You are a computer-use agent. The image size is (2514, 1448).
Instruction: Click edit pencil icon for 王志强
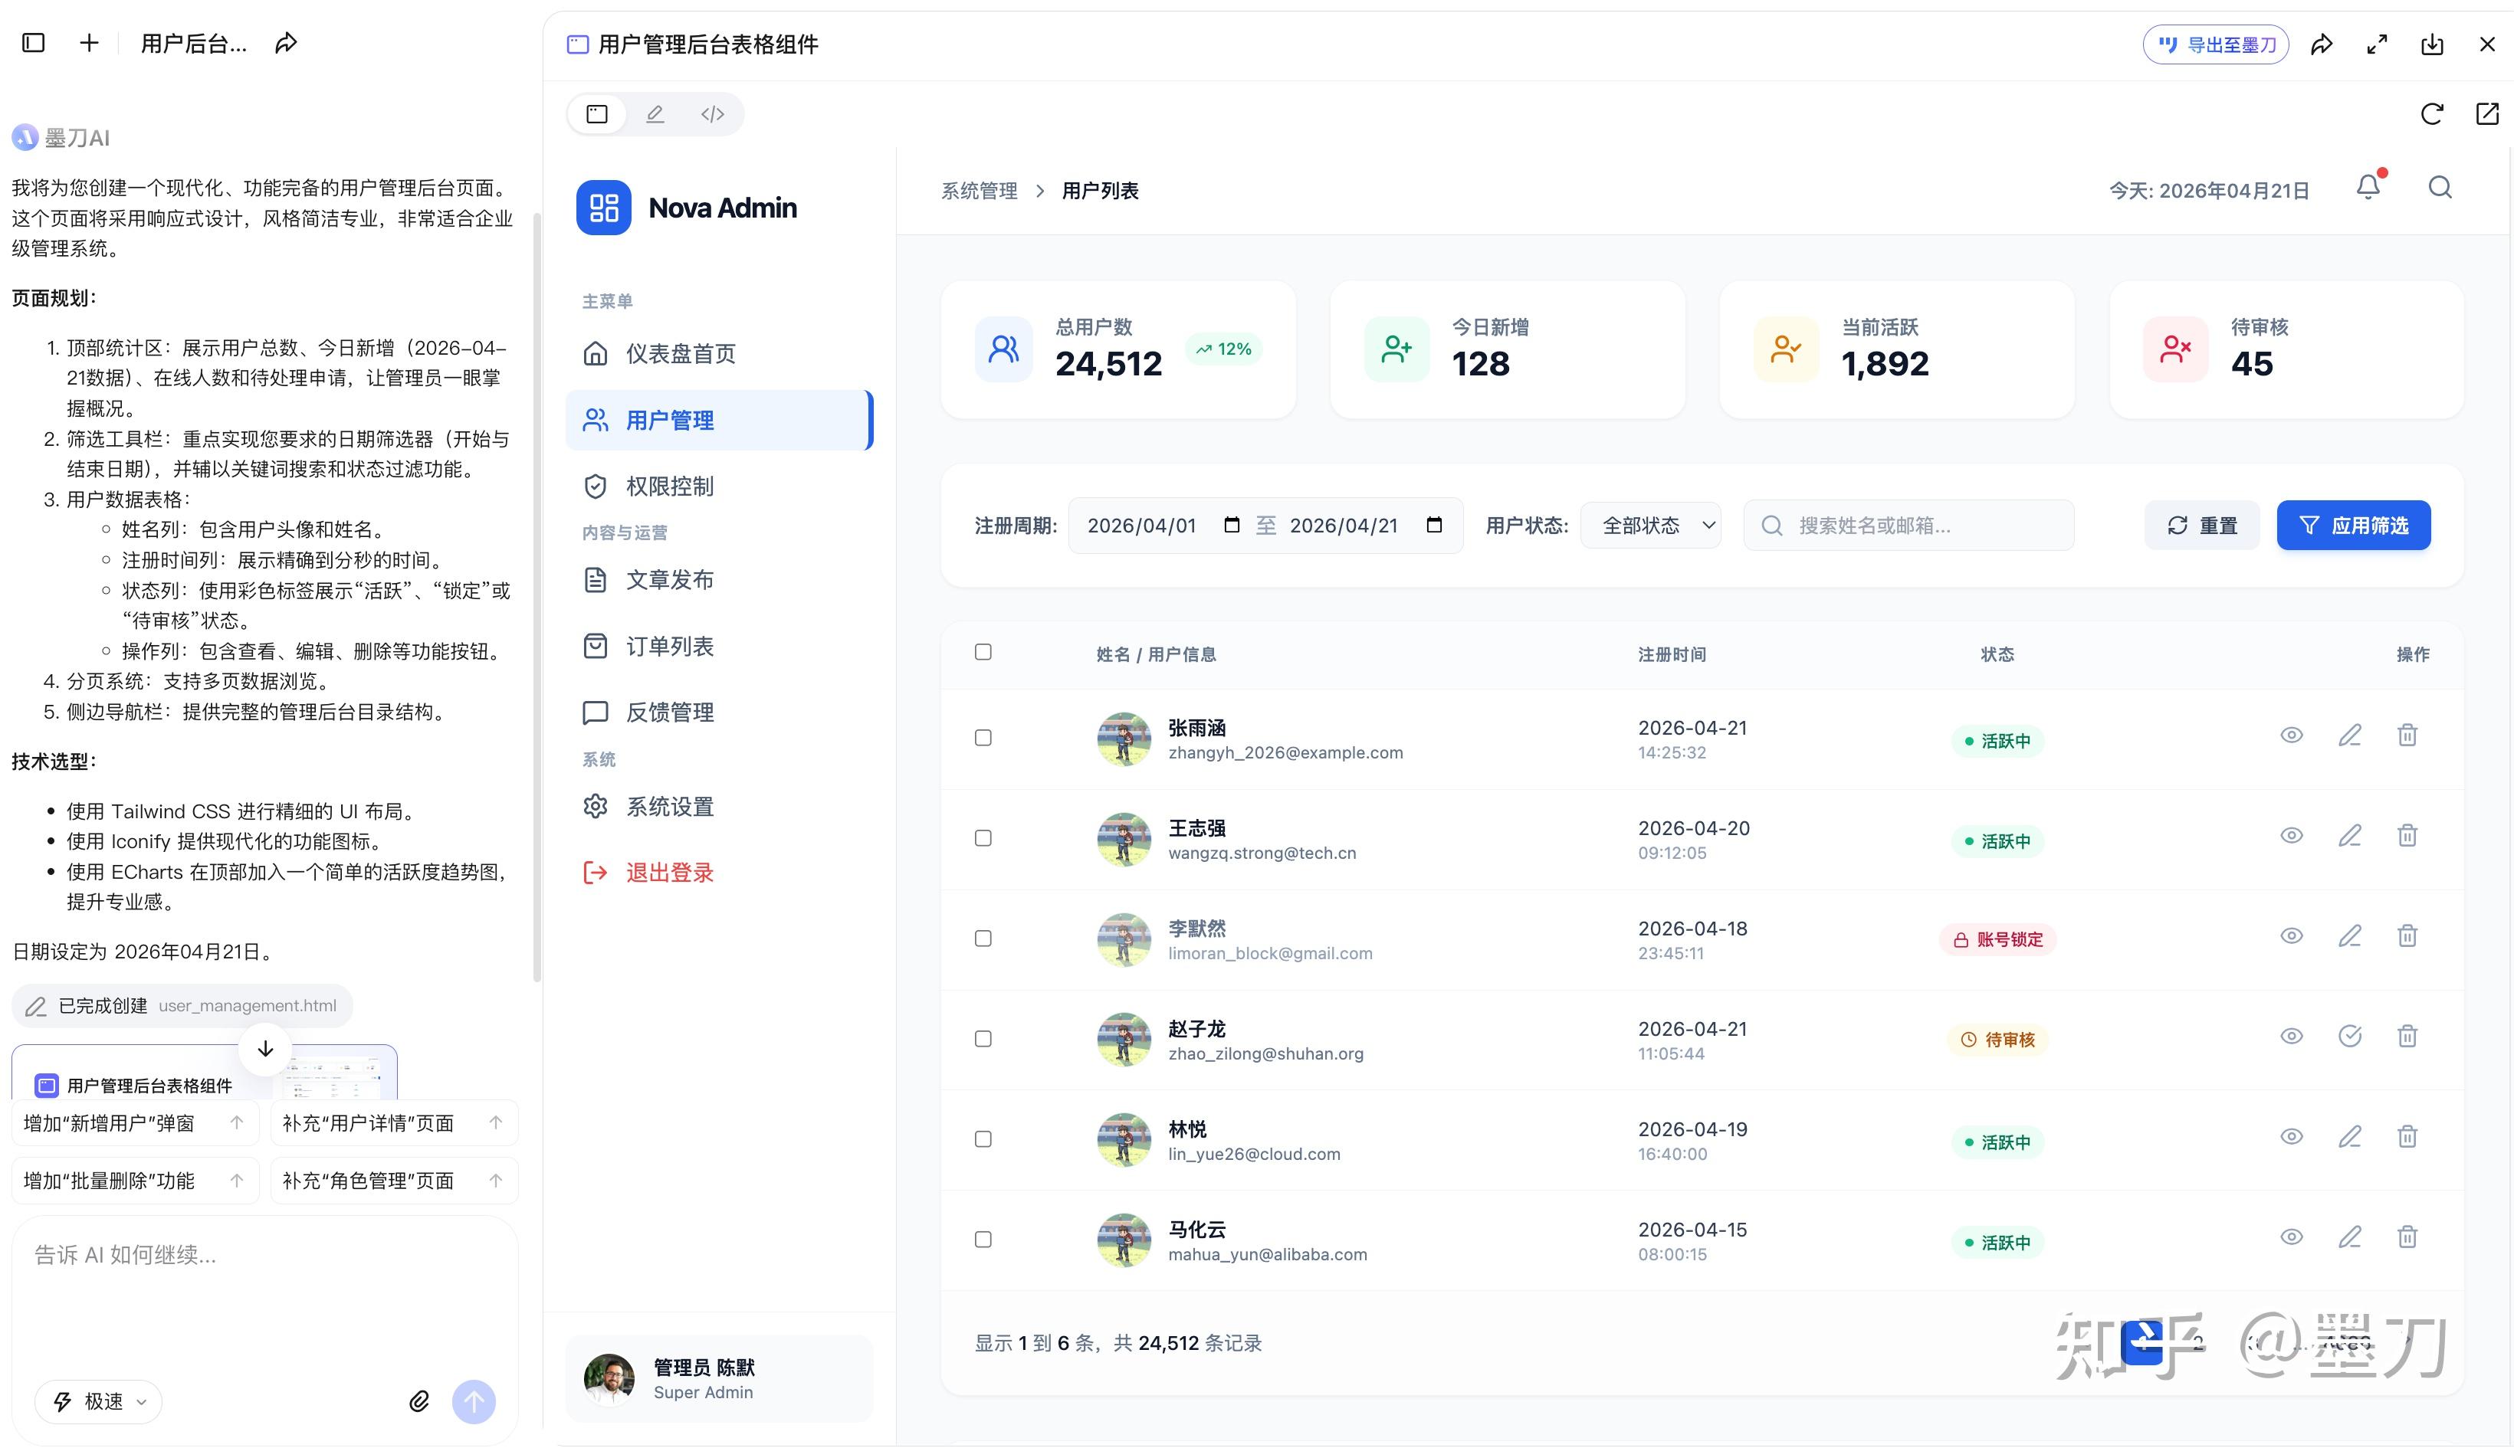click(2349, 837)
